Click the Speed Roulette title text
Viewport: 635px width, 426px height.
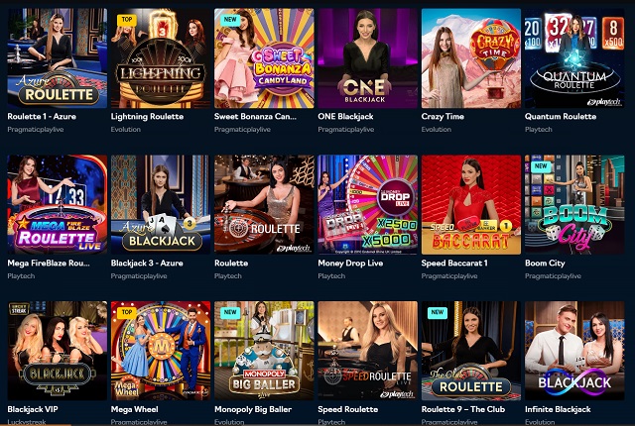348,409
